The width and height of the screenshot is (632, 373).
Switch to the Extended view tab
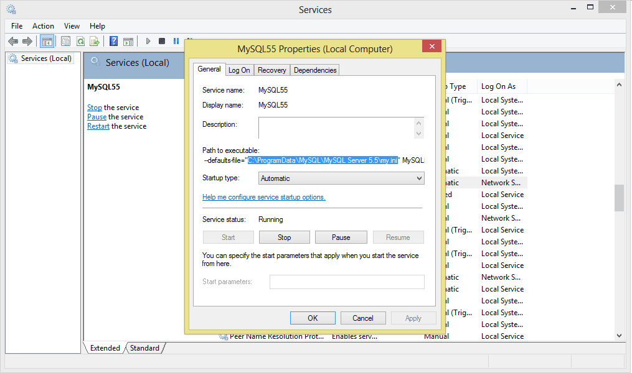(105, 348)
